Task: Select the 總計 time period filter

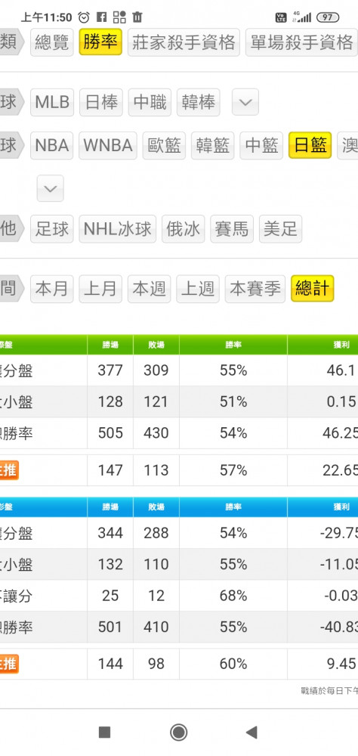Action: (312, 289)
